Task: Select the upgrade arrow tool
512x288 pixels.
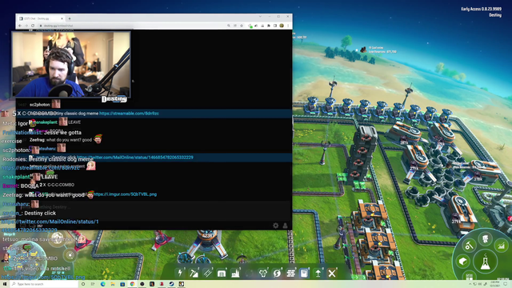Action: tap(318, 273)
